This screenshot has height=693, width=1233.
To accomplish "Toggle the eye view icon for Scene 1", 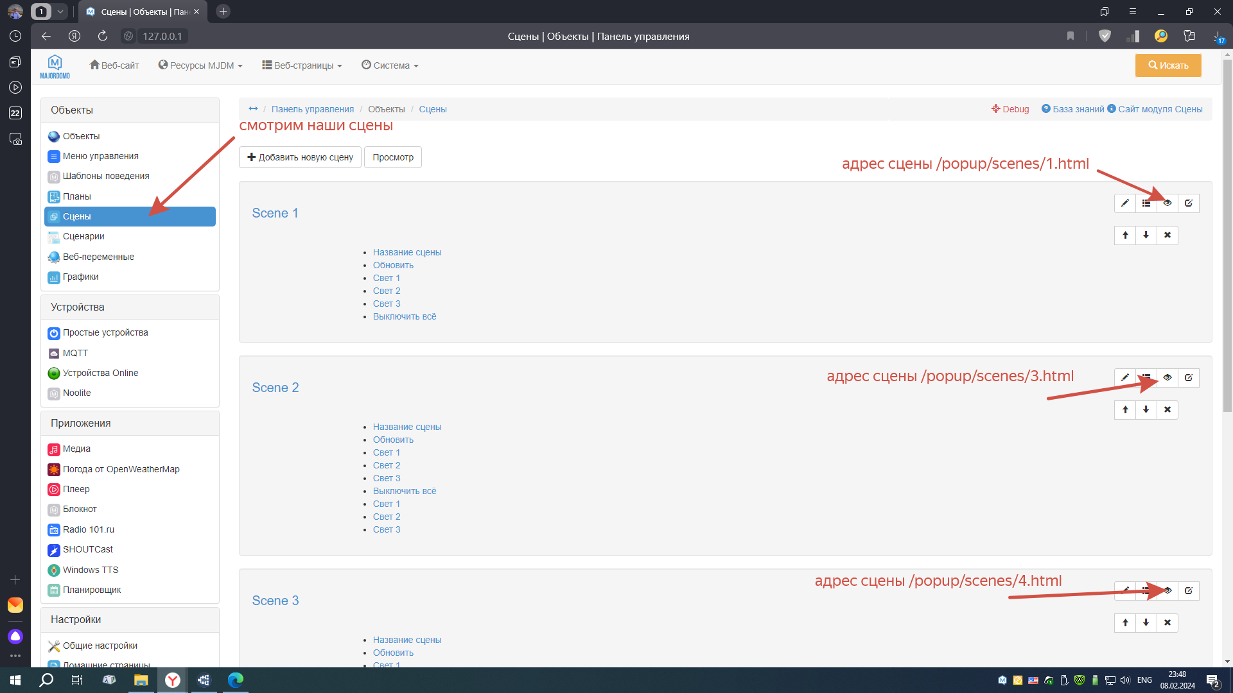I will click(1167, 203).
